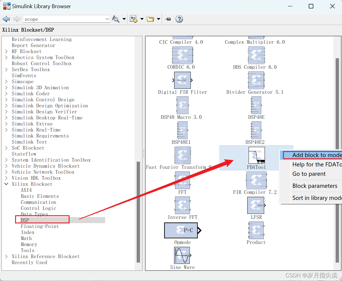Select Tools library in tree

tap(28, 250)
